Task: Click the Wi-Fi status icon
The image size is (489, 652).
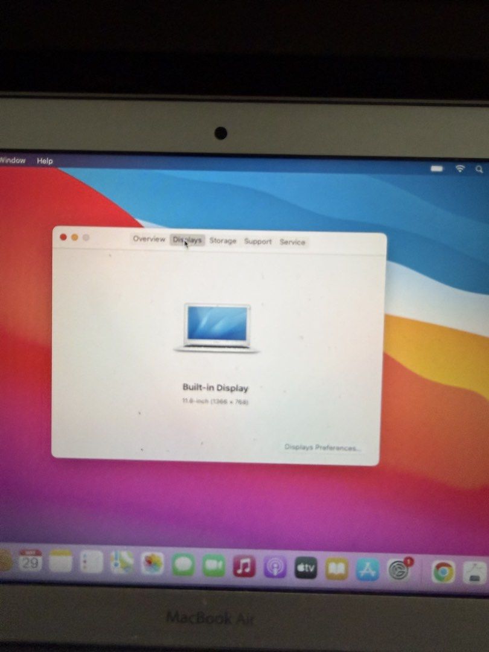Action: click(460, 168)
